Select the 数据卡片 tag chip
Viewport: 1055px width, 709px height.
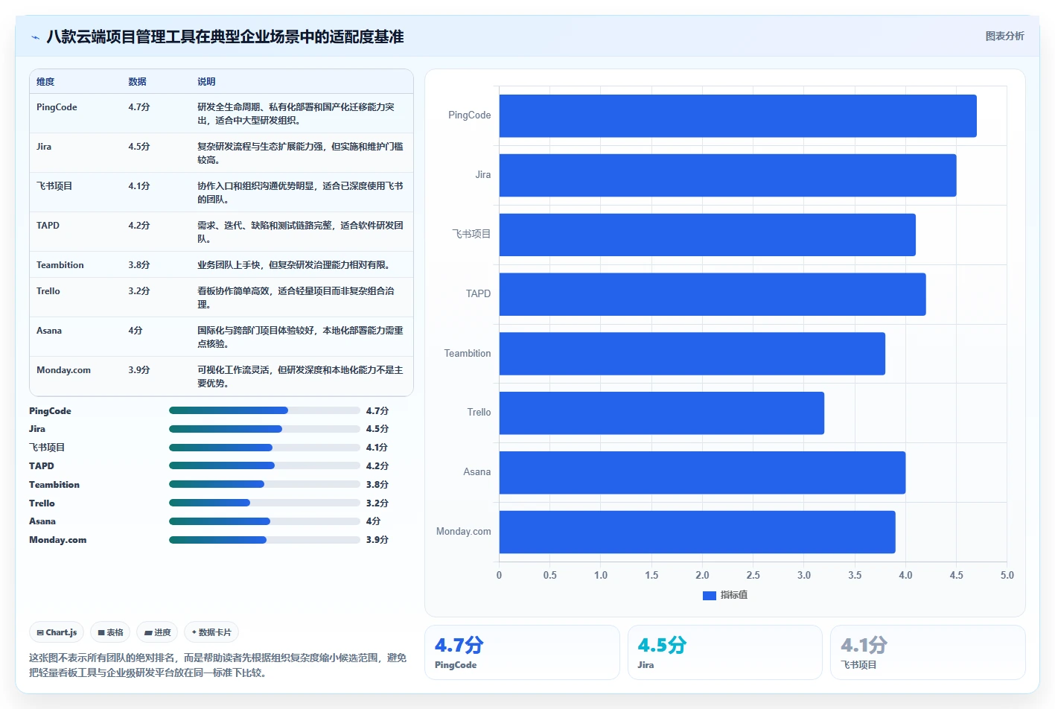tap(211, 632)
